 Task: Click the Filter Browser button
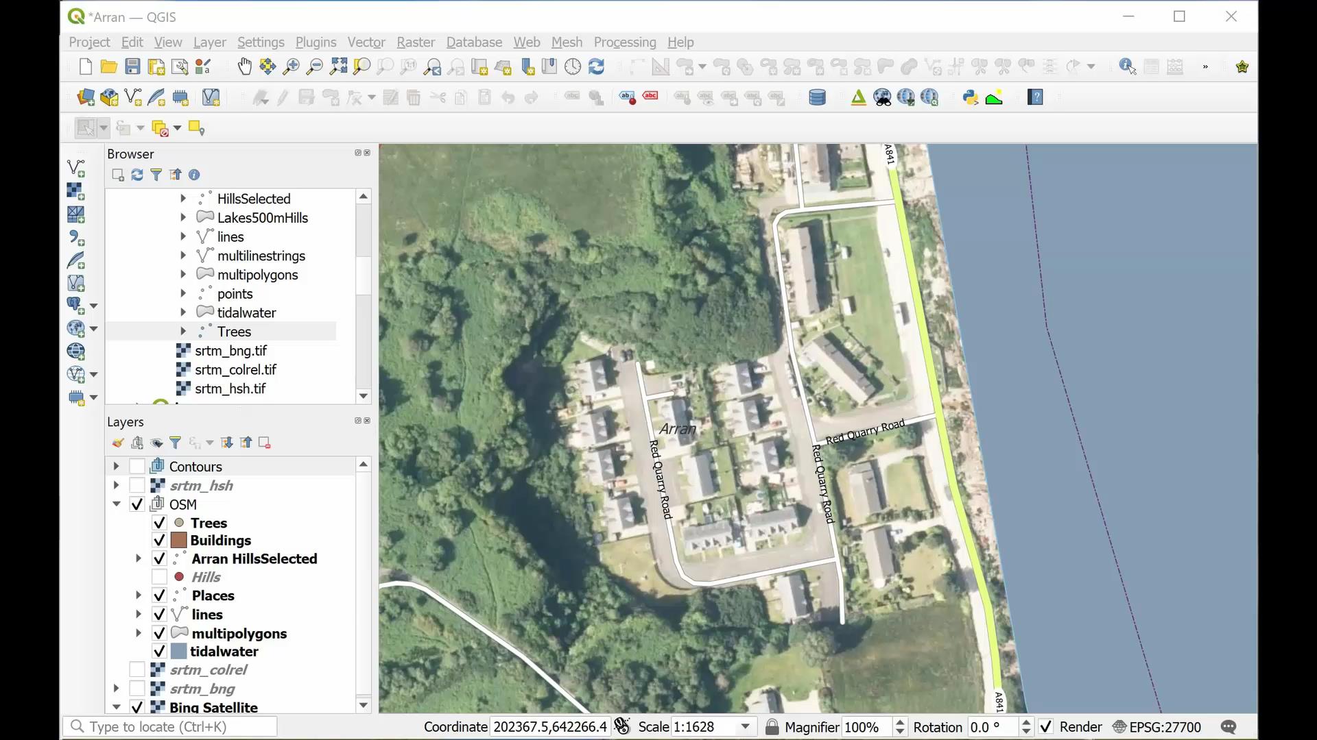coord(156,175)
